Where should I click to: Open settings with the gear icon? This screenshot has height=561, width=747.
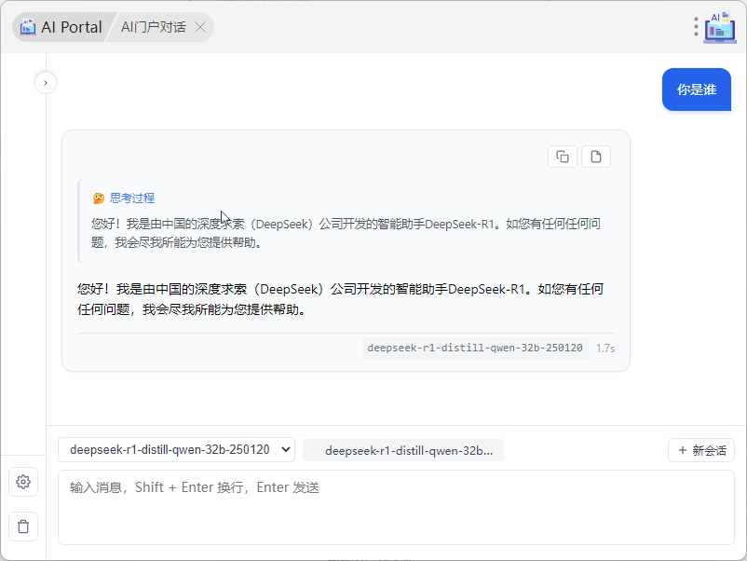tap(23, 482)
